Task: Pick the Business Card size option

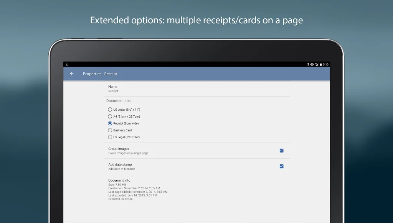Action: point(110,130)
